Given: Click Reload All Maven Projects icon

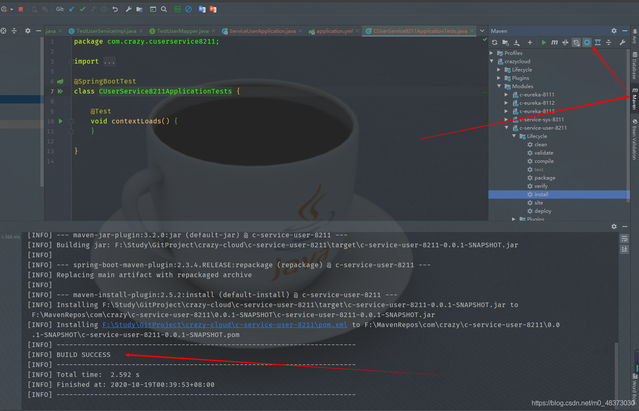Looking at the screenshot, I should click(495, 42).
